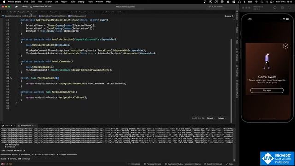Viewport: 295px width, 166px height.
Task: Open the View menu
Action: tap(40, 2)
